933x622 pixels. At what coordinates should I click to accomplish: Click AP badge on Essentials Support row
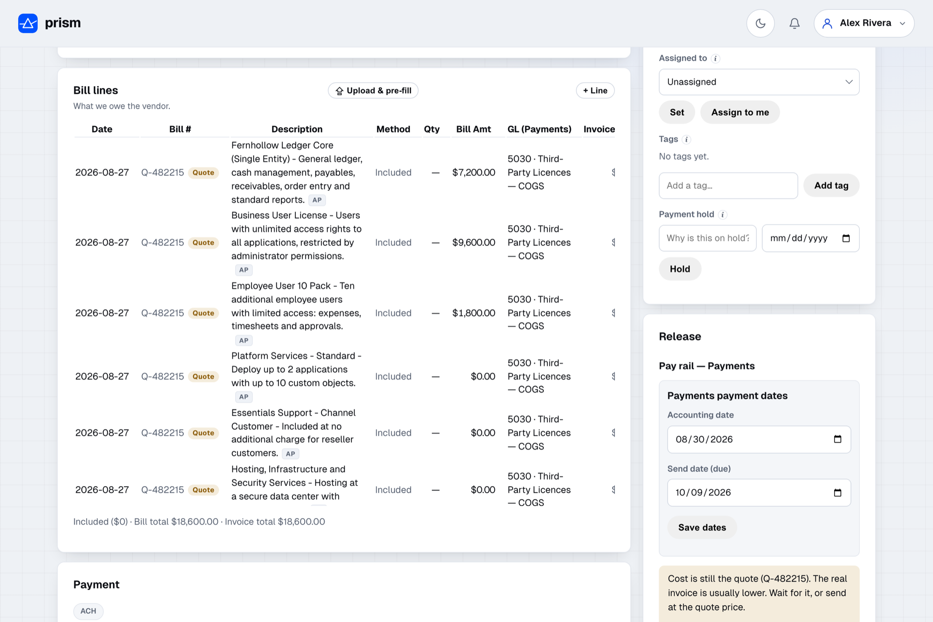pyautogui.click(x=290, y=454)
